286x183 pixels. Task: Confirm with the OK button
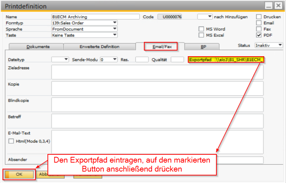coord(19,174)
